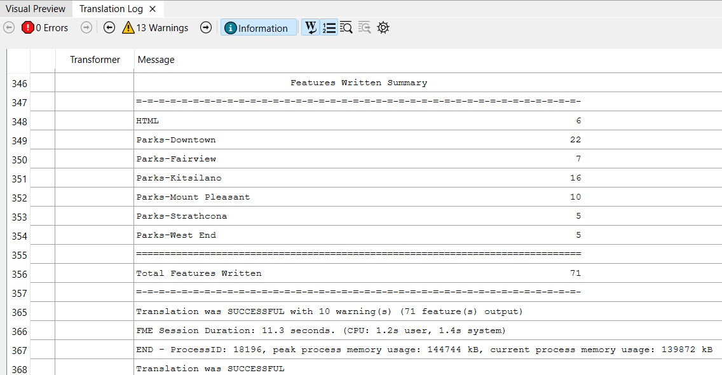
Task: Select the Parks-Downtown log line
Action: coord(176,140)
